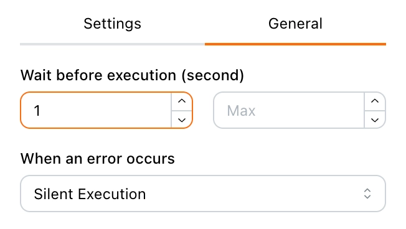The image size is (406, 229).
Task: Click the orange underline beneath General
Action: [x=295, y=44]
